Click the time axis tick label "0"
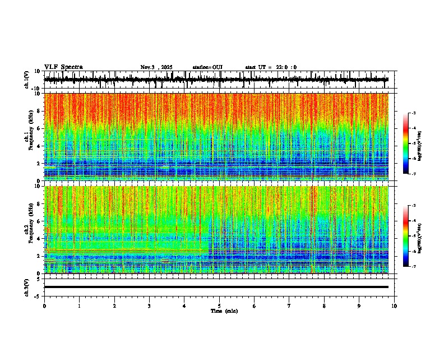This screenshot has height=343, width=444. 44,306
